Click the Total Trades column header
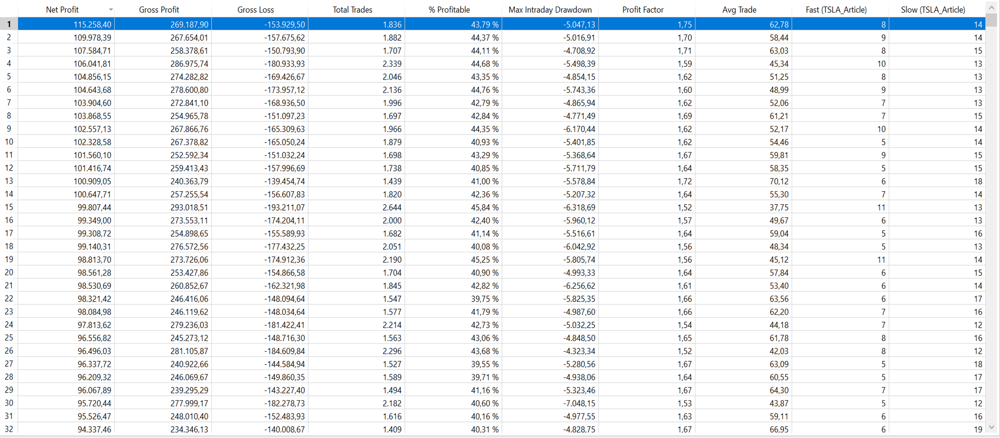This screenshot has width=1000, height=438. pos(352,10)
